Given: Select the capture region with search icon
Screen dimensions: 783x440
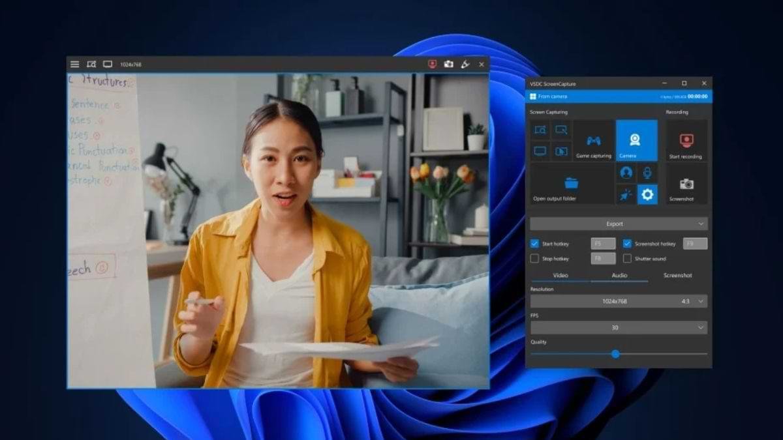Looking at the screenshot, I should 540,130.
